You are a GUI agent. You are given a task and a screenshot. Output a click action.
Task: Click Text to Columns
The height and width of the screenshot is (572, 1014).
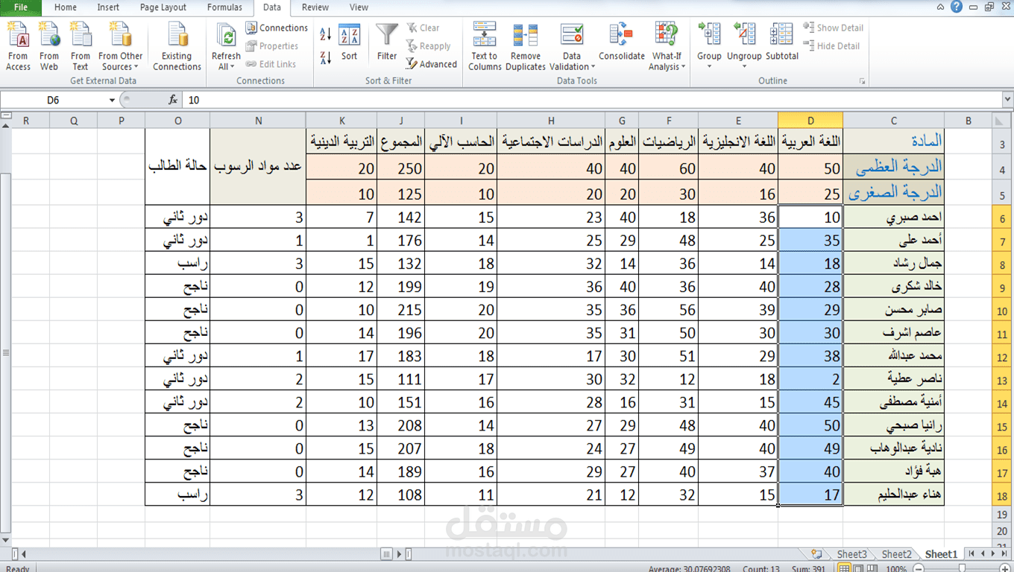485,46
